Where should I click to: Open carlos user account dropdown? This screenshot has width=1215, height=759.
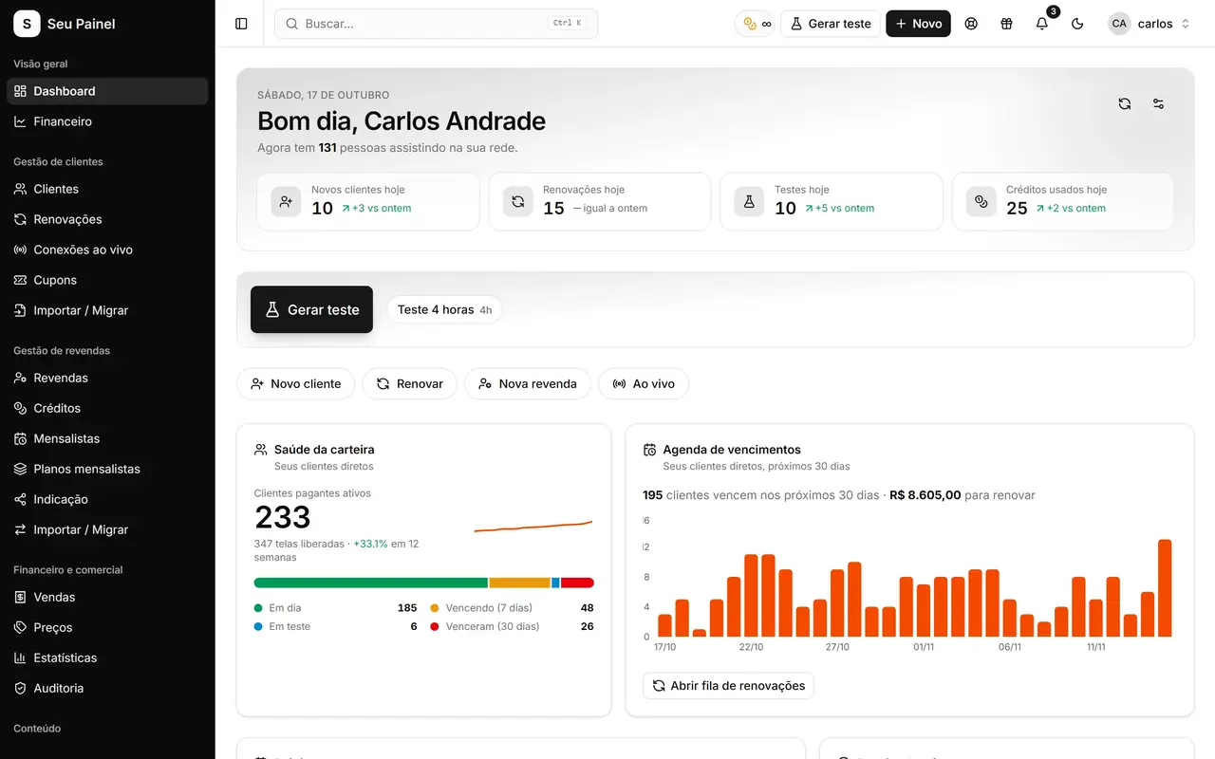1150,24
